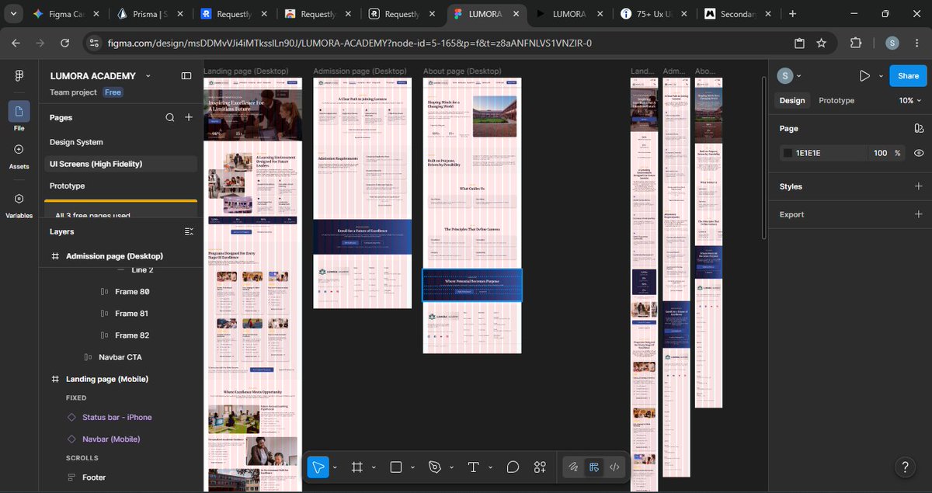This screenshot has width=932, height=493.
Task: Select the Comment tool
Action: 513,467
